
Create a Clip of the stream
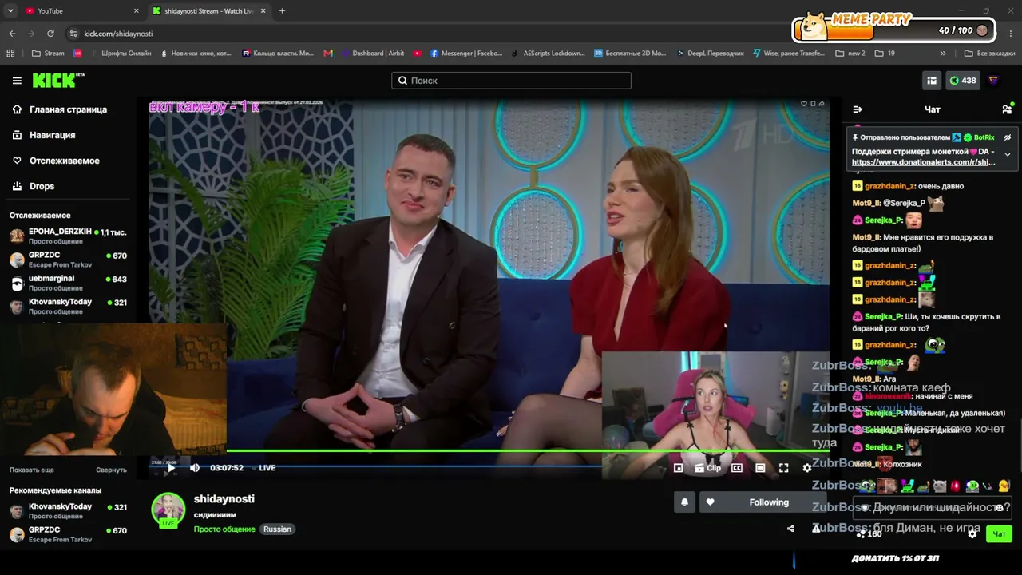point(707,468)
